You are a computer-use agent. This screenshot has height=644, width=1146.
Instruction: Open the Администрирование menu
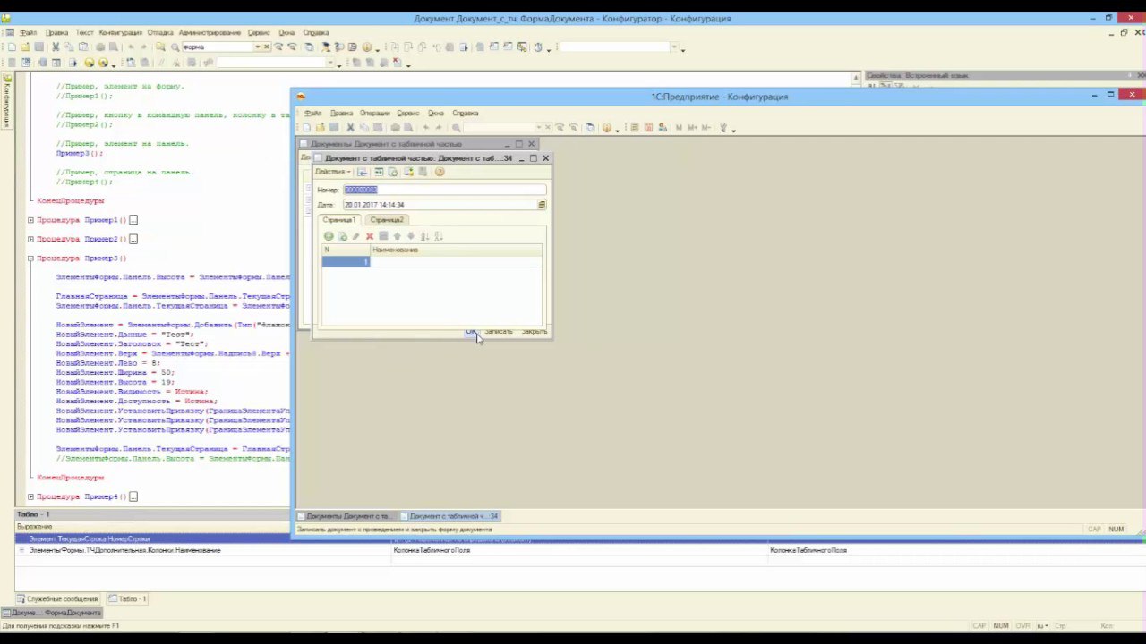(210, 32)
